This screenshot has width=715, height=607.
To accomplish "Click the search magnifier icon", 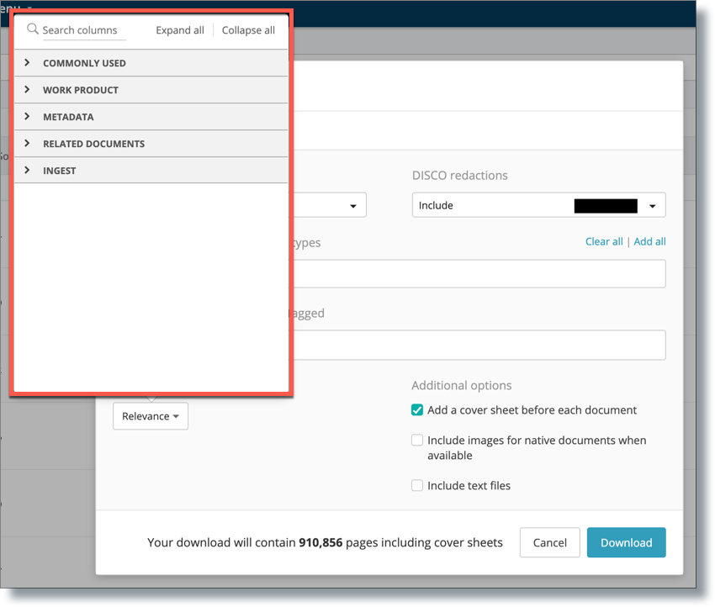I will pyautogui.click(x=32, y=29).
